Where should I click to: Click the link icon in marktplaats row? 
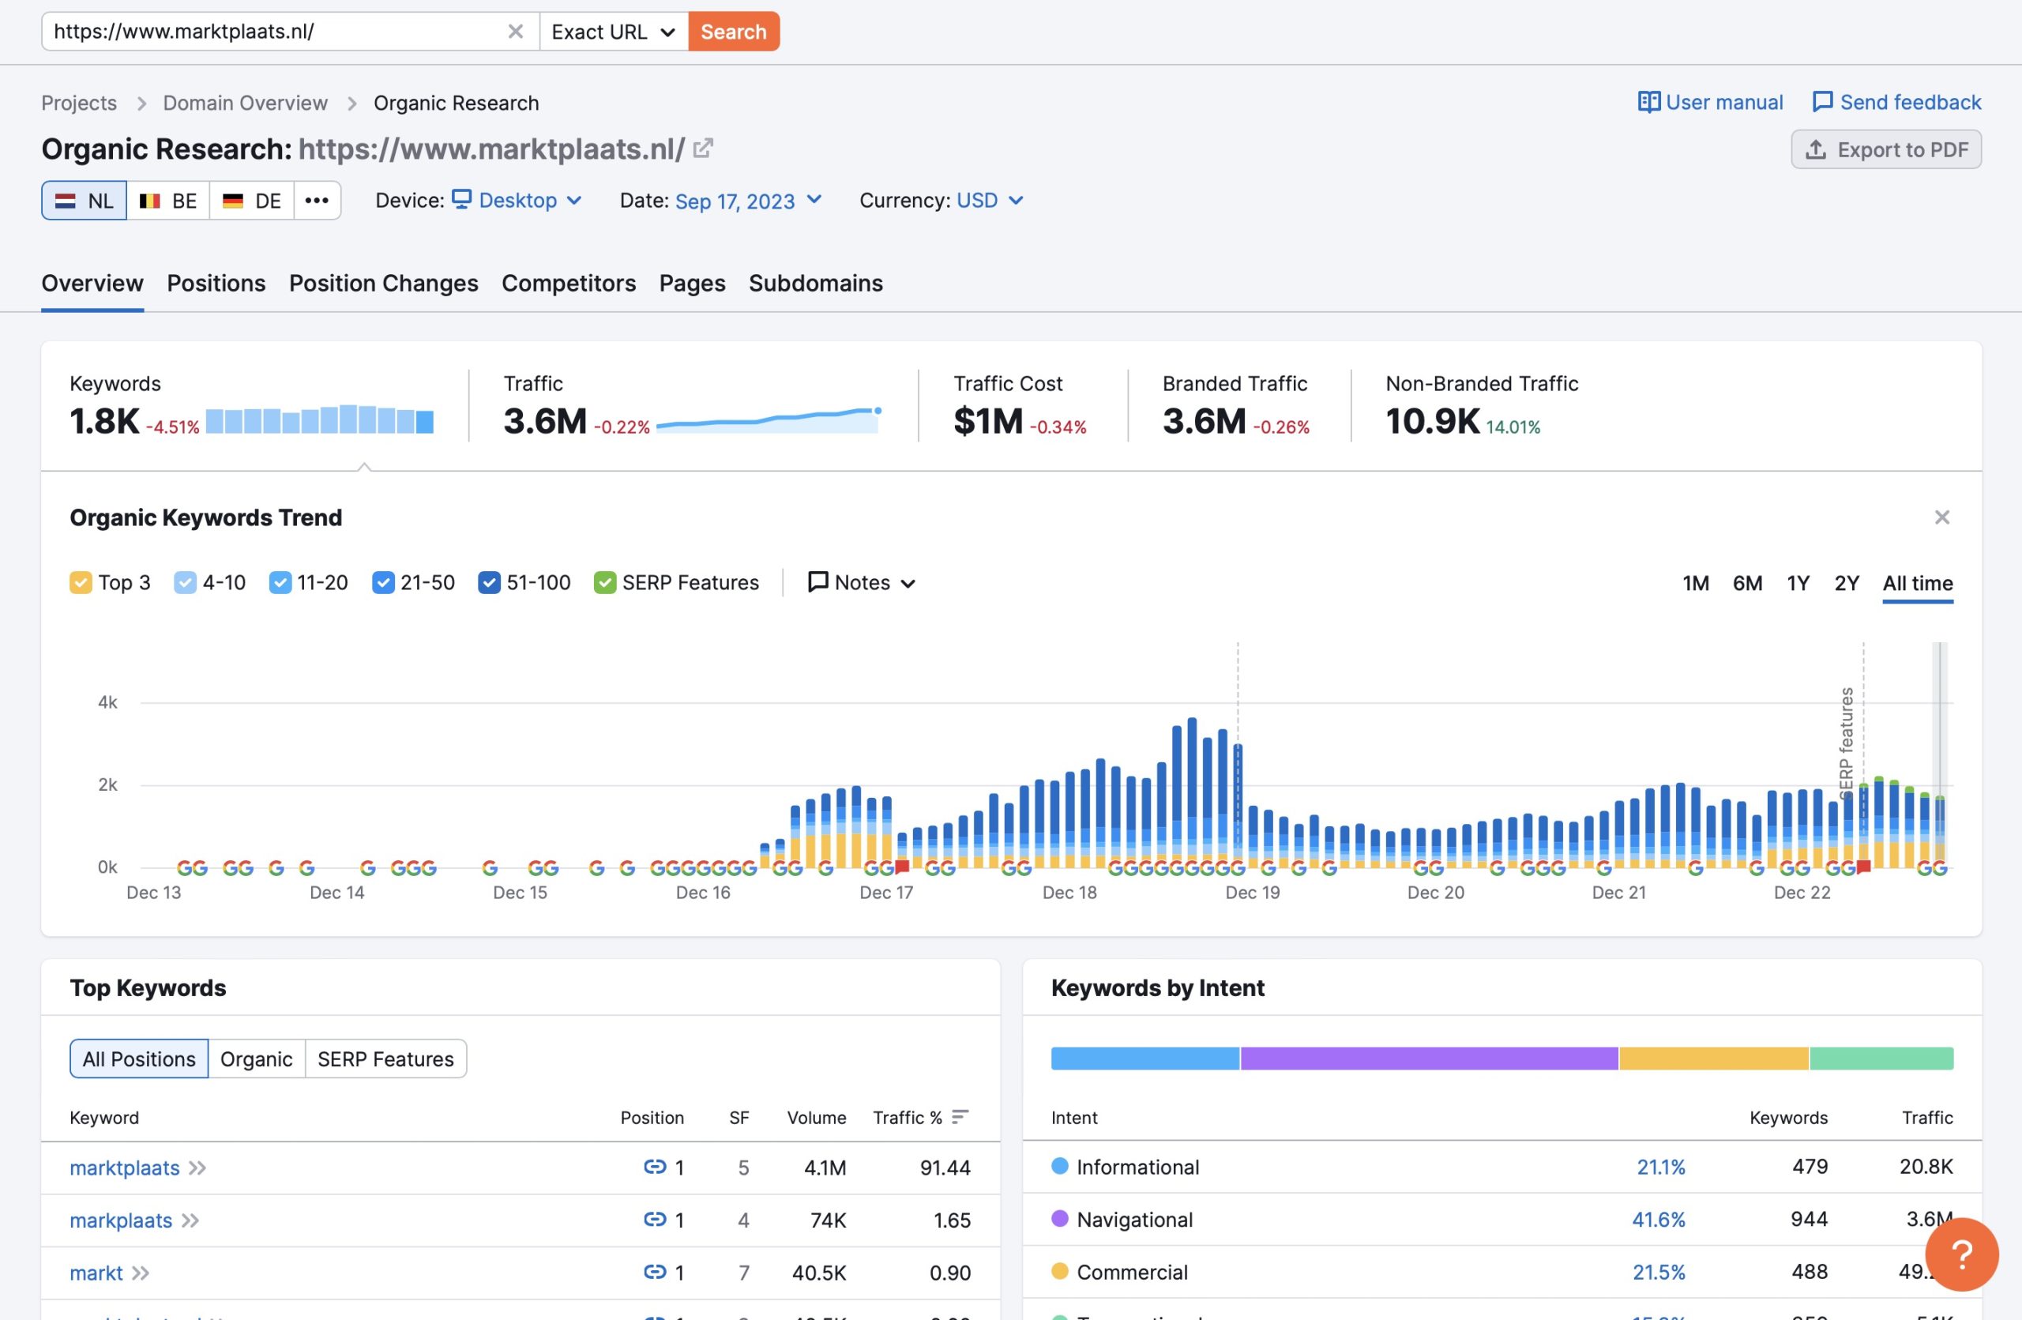click(x=655, y=1167)
